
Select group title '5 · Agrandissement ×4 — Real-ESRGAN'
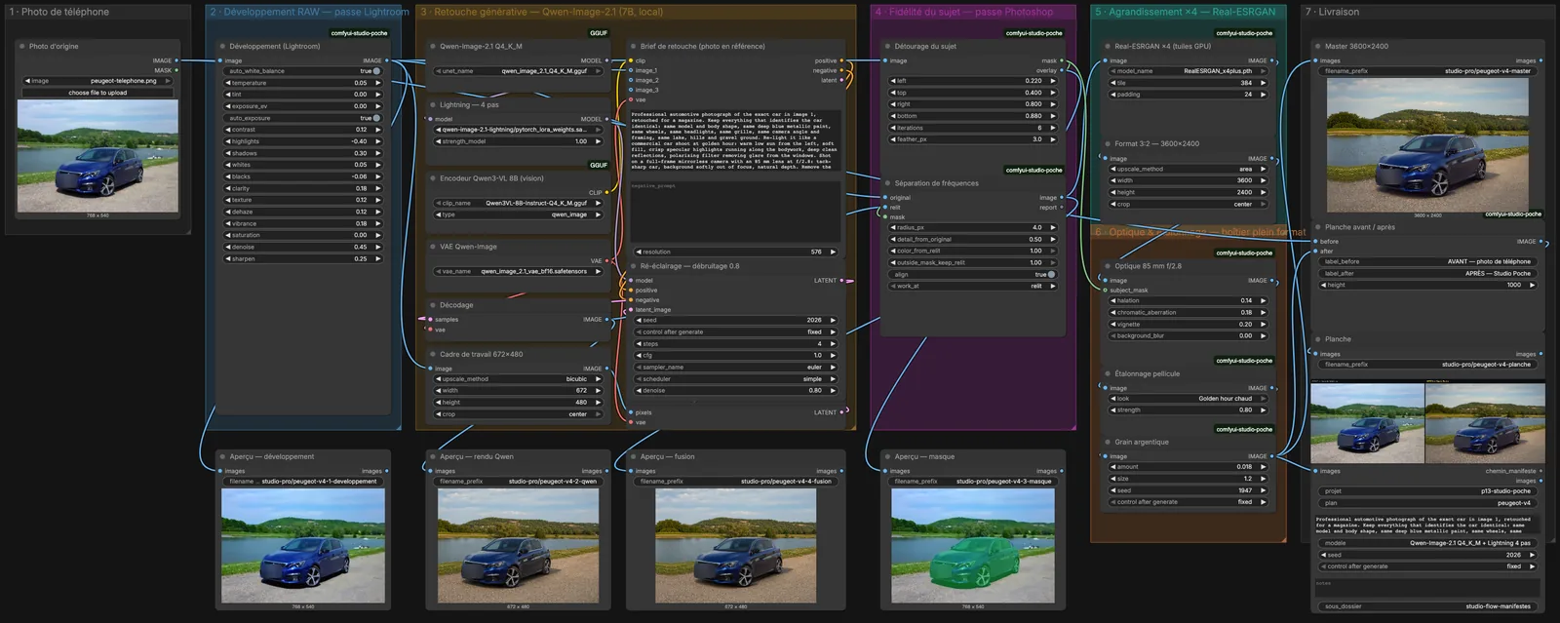click(x=1185, y=12)
